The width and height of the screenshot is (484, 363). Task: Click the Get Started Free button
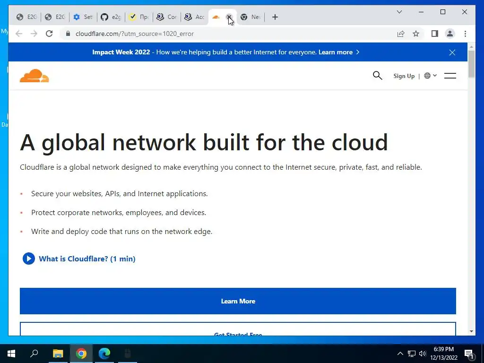238,329
